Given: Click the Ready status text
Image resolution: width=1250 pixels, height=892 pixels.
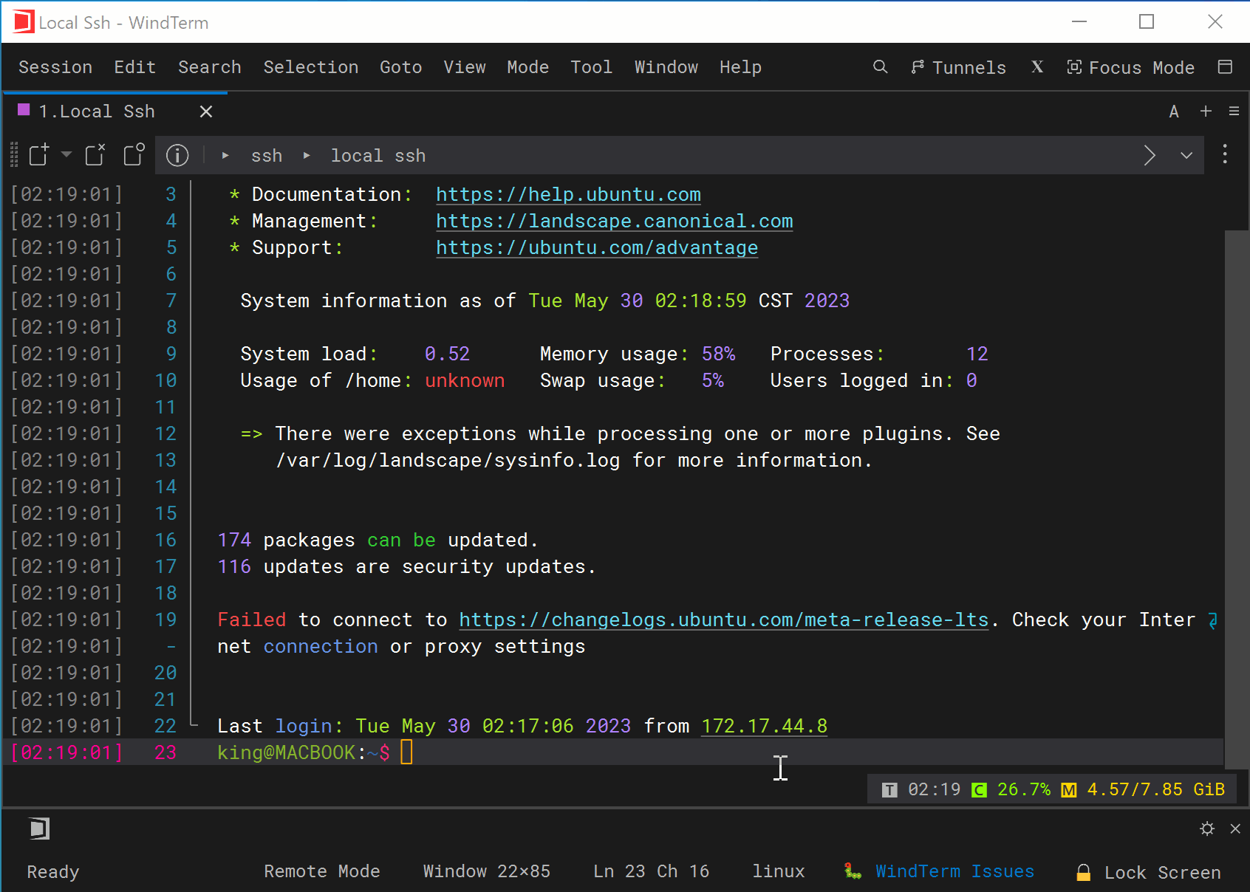Looking at the screenshot, I should coord(53,872).
